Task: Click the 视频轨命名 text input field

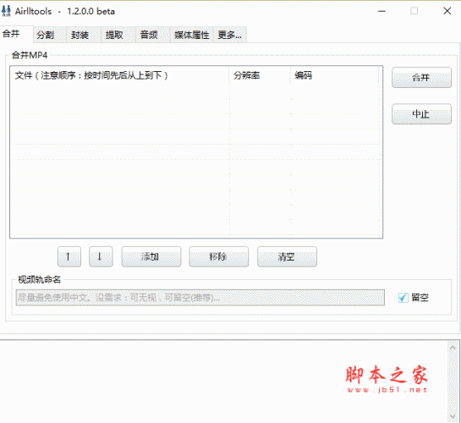Action: tap(200, 298)
